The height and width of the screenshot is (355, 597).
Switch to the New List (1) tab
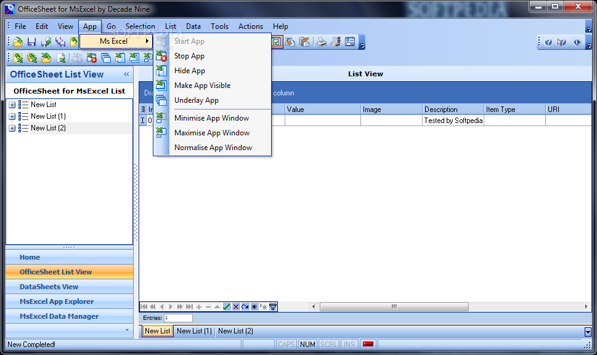(194, 331)
